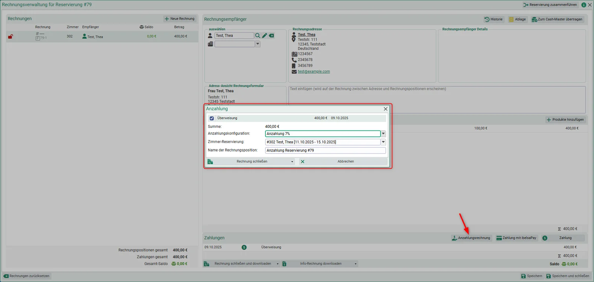Image resolution: width=594 pixels, height=282 pixels.
Task: Expand the company selector dropdown arrow
Action: pos(258,44)
